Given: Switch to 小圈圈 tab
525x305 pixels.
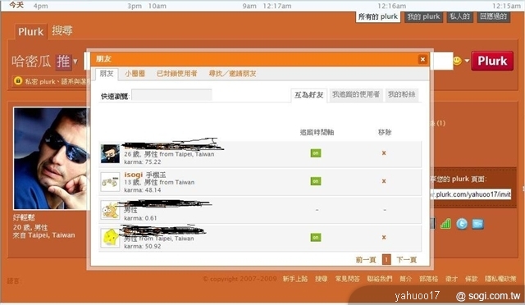Looking at the screenshot, I should coord(135,74).
